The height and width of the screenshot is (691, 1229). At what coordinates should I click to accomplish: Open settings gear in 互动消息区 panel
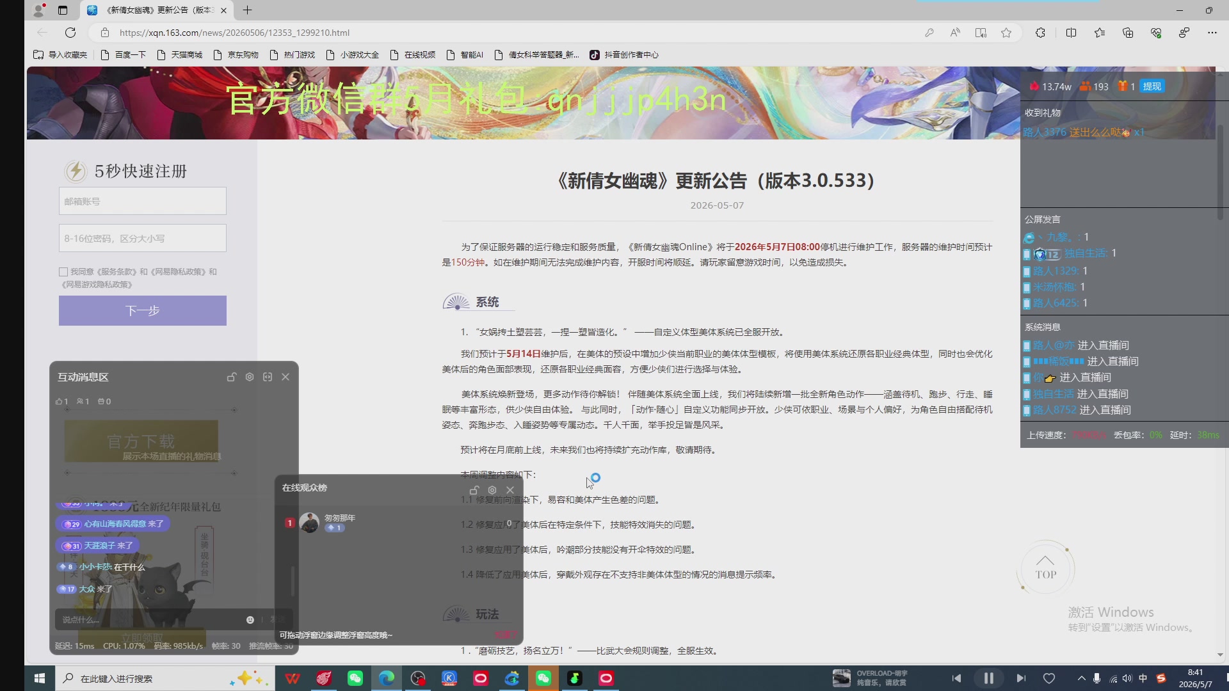[250, 377]
